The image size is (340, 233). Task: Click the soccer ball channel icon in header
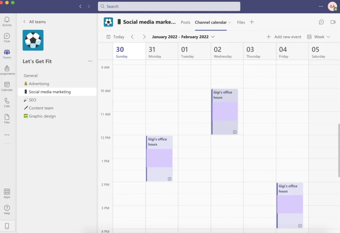tap(109, 22)
